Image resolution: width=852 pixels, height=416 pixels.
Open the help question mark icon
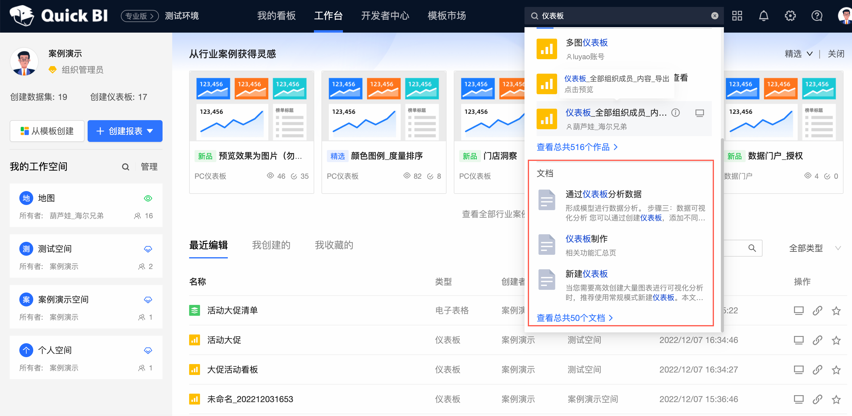816,15
